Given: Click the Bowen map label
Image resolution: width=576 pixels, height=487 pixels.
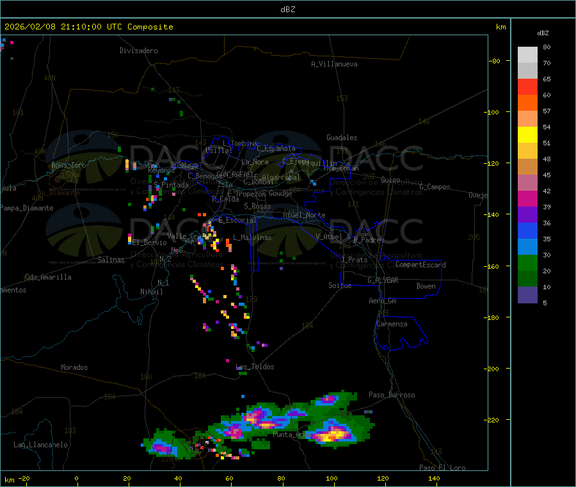Looking at the screenshot, I should click(x=426, y=286).
